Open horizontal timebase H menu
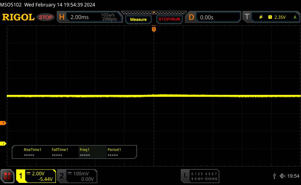 [62, 17]
